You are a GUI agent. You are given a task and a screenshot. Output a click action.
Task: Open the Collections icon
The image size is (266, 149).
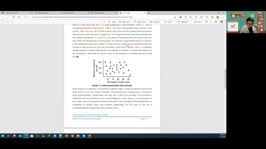pyautogui.click(x=212, y=17)
